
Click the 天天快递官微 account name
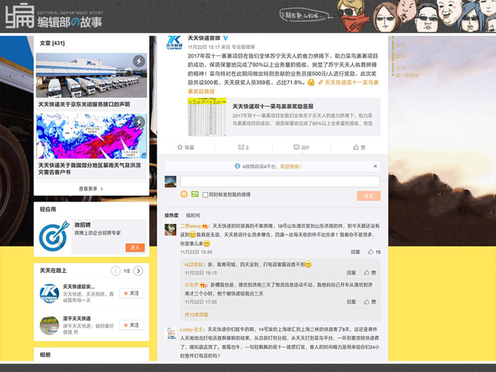(204, 38)
